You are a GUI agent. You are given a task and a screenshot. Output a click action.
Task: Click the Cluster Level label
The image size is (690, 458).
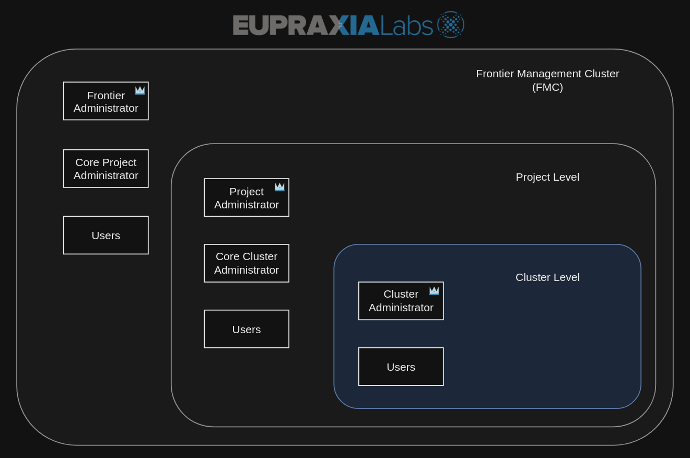tap(547, 277)
